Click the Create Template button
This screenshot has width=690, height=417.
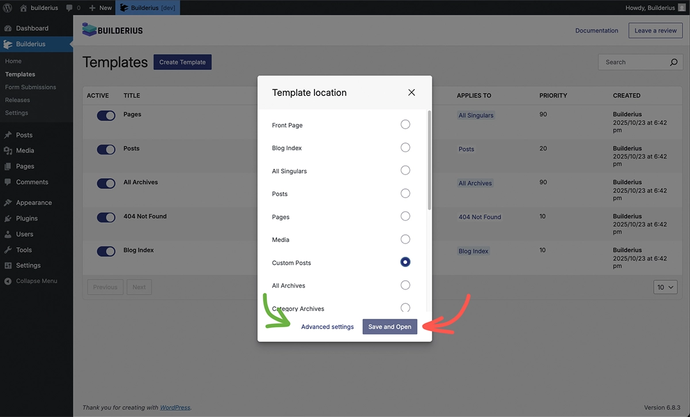pos(182,62)
